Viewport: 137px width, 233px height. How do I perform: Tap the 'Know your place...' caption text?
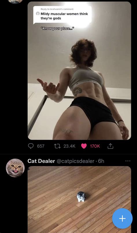pos(58,28)
